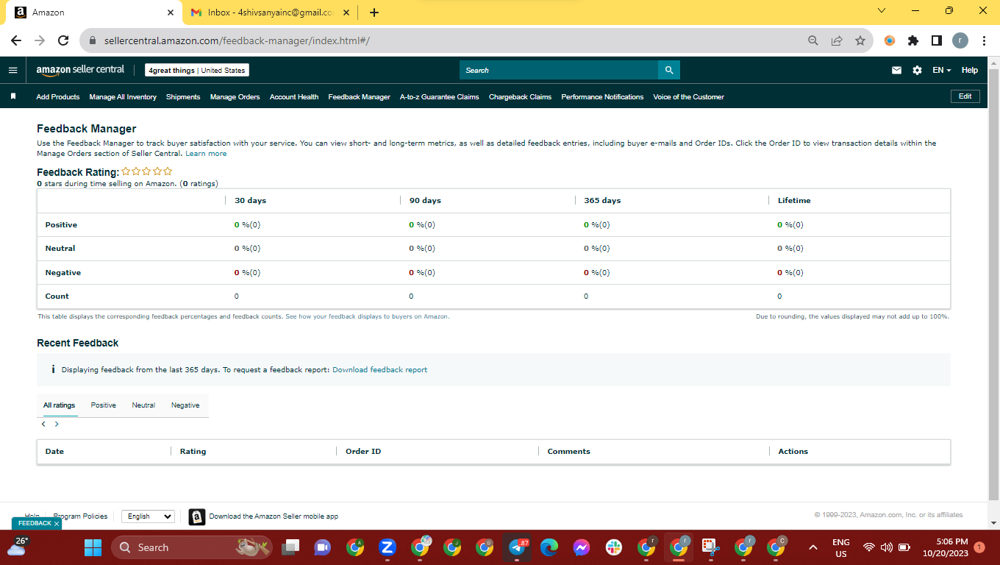Open buyer messages via the envelope icon

coord(896,70)
